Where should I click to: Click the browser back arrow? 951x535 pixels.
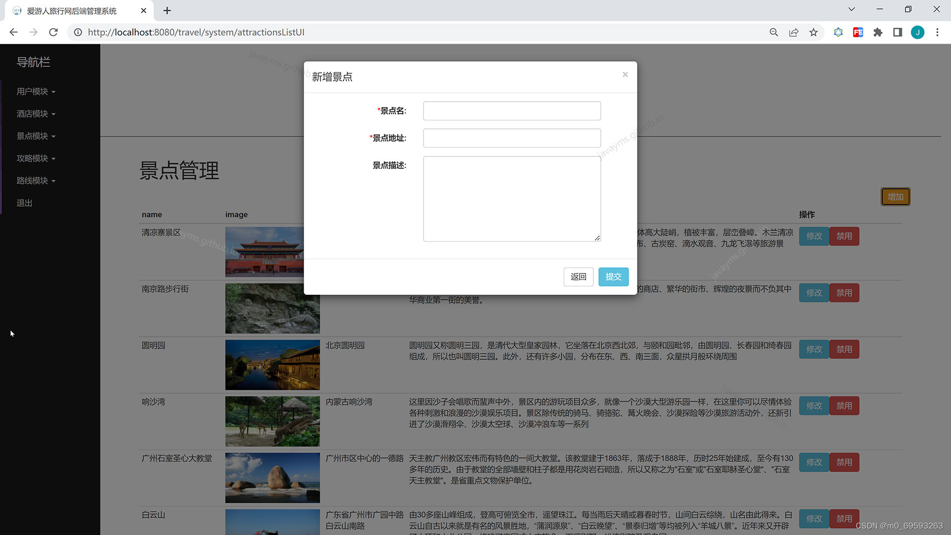point(13,32)
